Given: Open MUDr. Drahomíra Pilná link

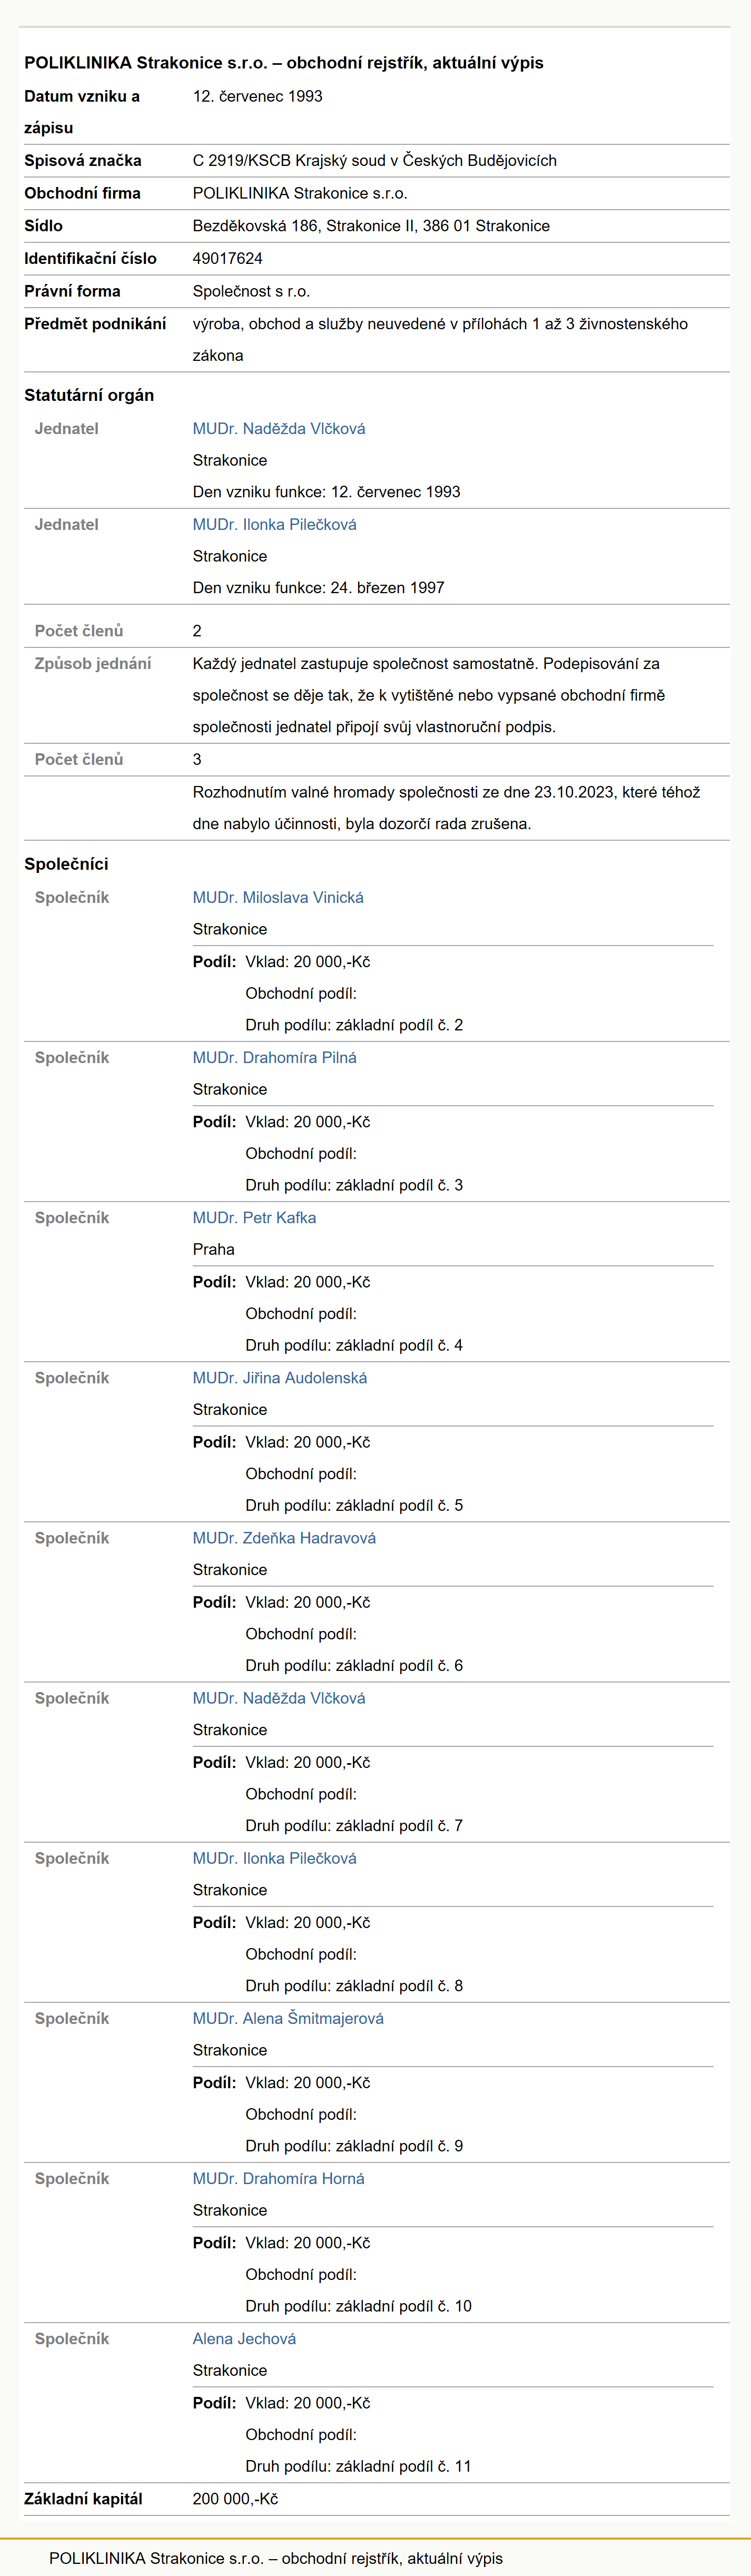Looking at the screenshot, I should coord(275,1057).
